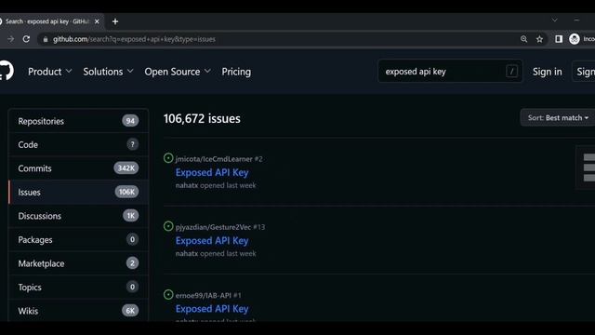Screen dimensions: 595x335
Task: Select the Code filter
Action: pyautogui.click(x=78, y=145)
